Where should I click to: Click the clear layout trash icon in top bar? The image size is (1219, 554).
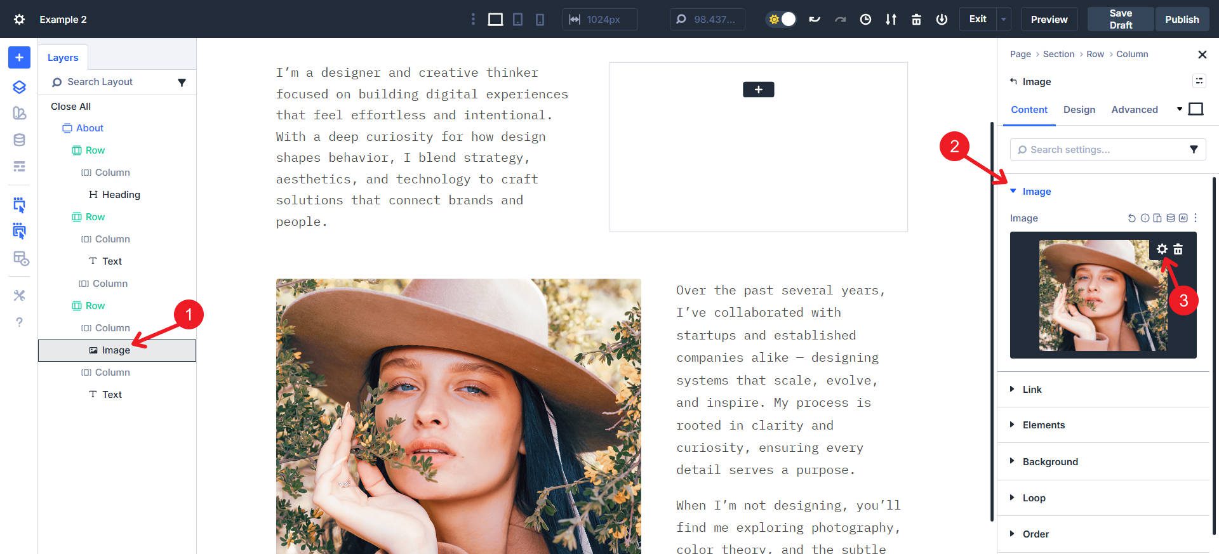916,20
